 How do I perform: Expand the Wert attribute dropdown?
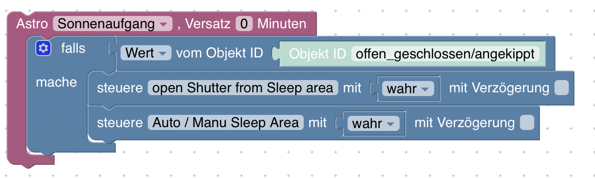tap(145, 53)
